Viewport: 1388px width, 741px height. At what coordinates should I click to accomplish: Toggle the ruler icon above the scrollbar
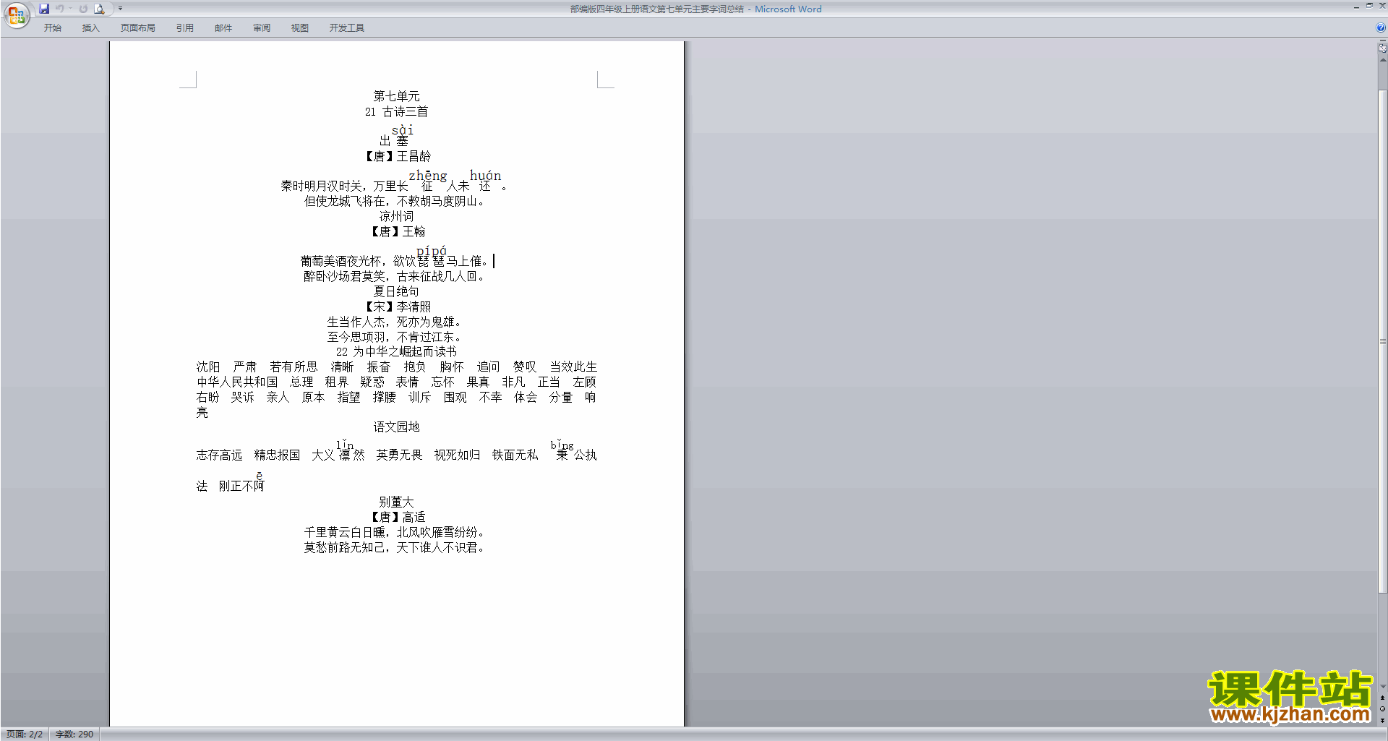(x=1382, y=48)
